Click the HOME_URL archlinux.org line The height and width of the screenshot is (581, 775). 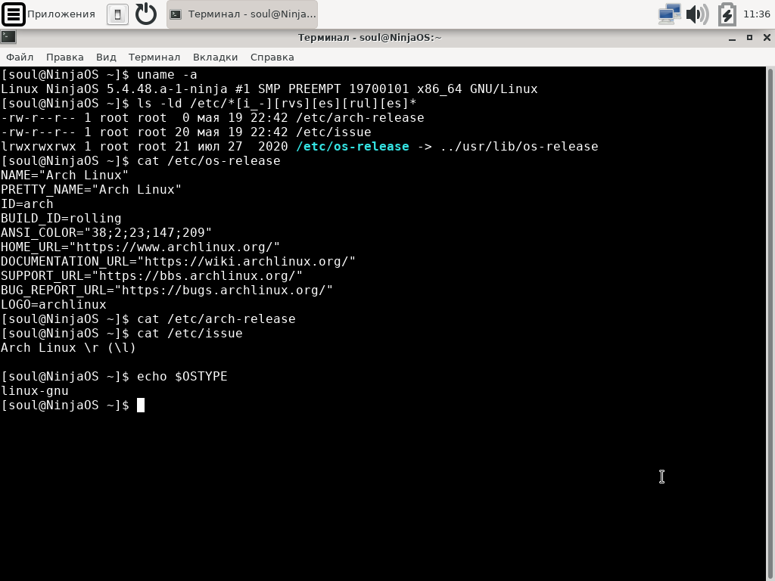pos(140,247)
